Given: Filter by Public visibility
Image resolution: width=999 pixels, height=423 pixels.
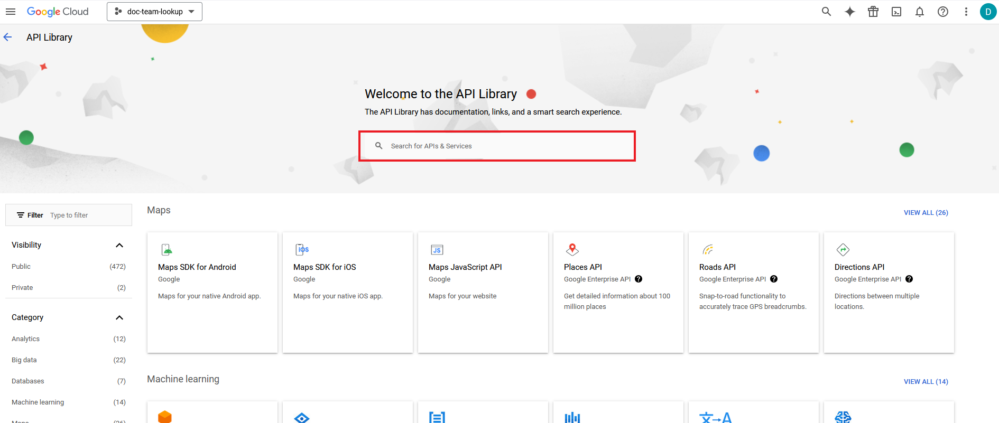Looking at the screenshot, I should coord(21,267).
